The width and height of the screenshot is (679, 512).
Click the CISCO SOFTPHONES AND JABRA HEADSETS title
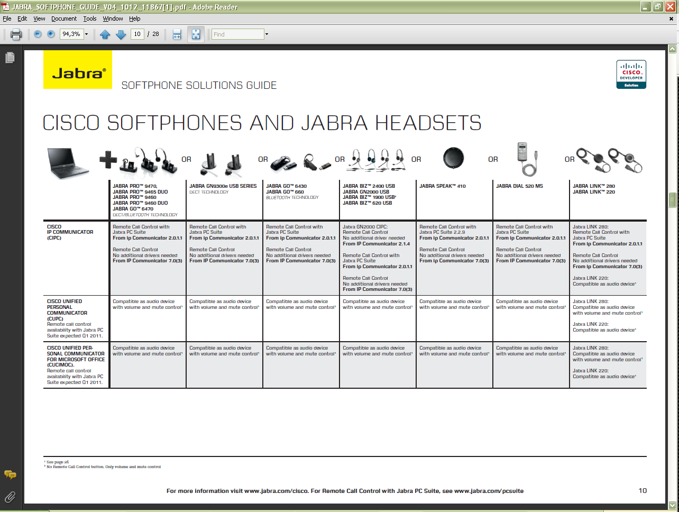point(262,123)
